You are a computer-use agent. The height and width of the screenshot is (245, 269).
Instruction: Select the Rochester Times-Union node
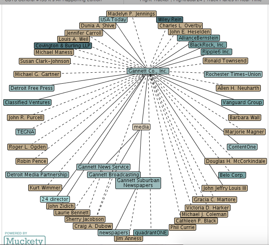233,74
